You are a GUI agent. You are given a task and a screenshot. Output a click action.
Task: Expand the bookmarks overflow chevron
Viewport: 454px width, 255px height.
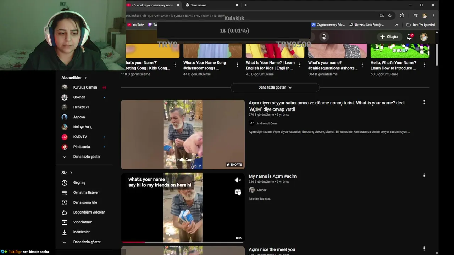[x=397, y=25]
